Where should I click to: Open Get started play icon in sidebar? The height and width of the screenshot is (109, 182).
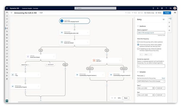[x=7, y=25]
